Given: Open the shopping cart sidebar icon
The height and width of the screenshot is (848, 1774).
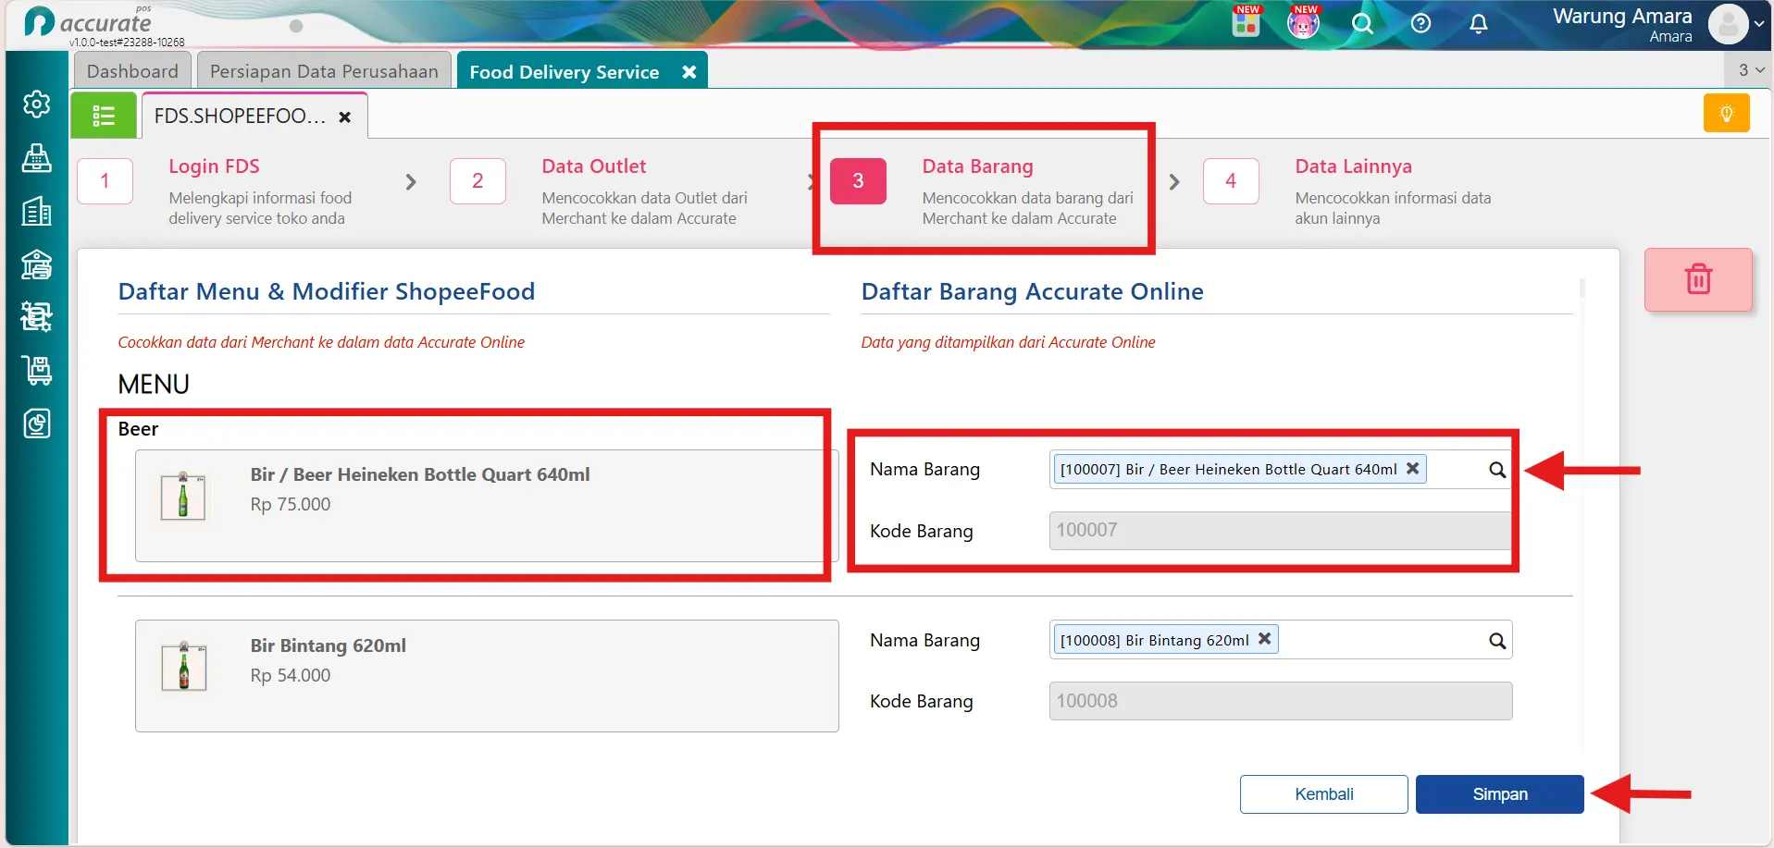Looking at the screenshot, I should point(37,371).
